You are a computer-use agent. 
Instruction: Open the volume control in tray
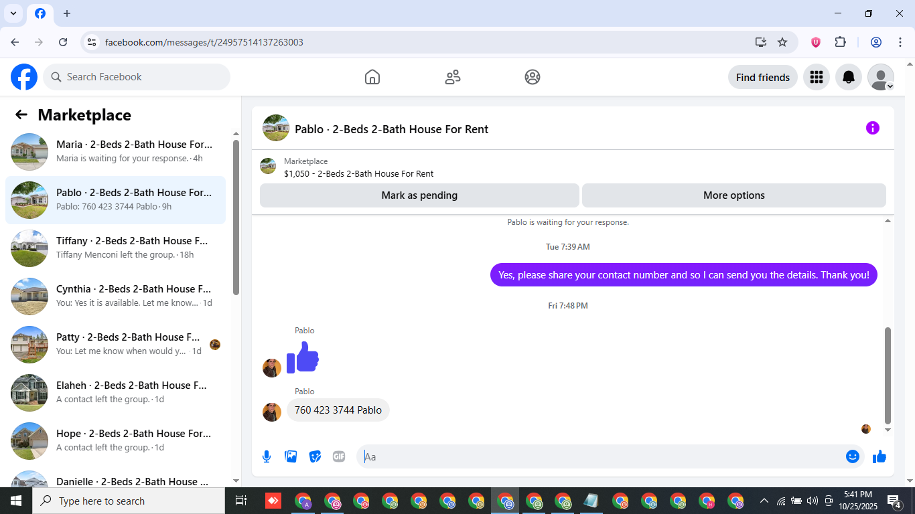pyautogui.click(x=813, y=501)
